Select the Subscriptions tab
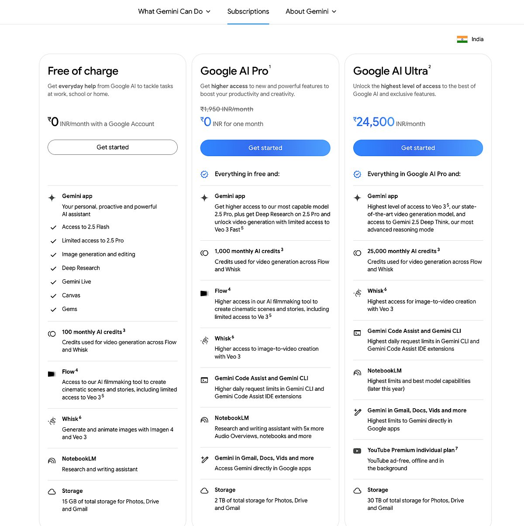 (x=248, y=11)
